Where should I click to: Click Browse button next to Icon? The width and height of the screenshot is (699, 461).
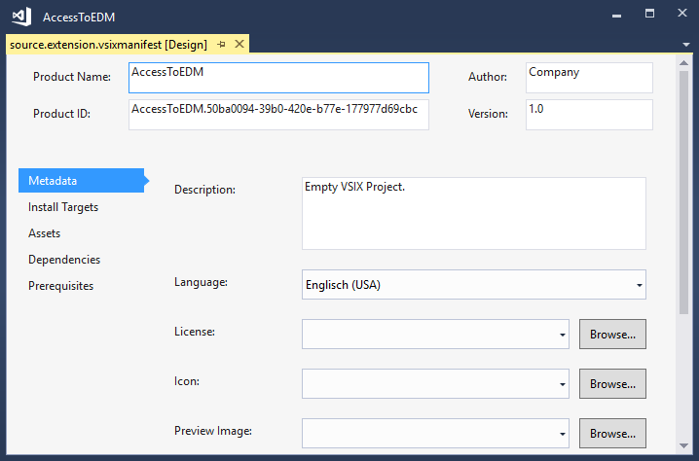click(x=612, y=384)
